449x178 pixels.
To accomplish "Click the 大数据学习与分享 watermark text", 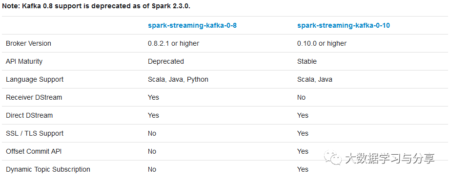I will tap(390, 158).
